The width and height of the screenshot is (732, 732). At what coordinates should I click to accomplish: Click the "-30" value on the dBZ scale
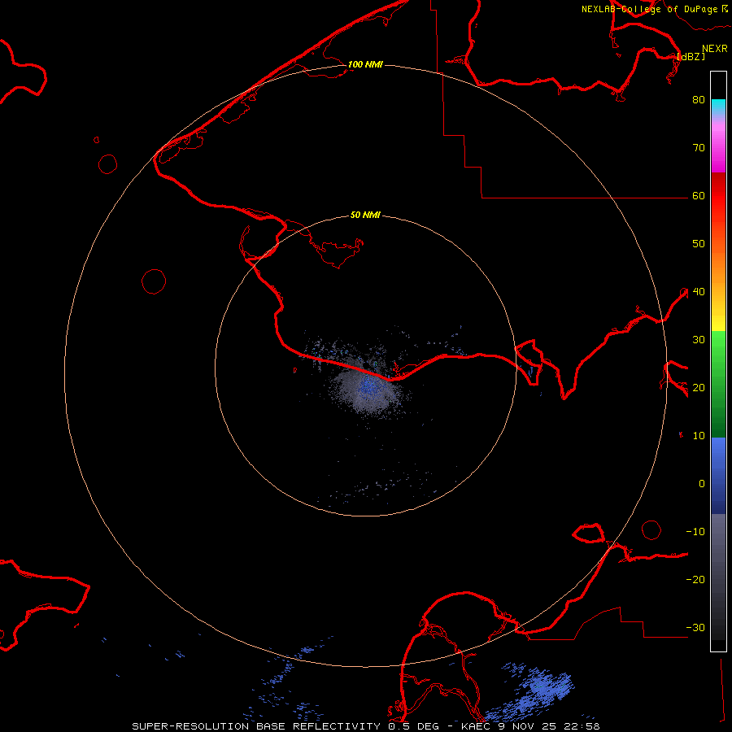[x=695, y=627]
